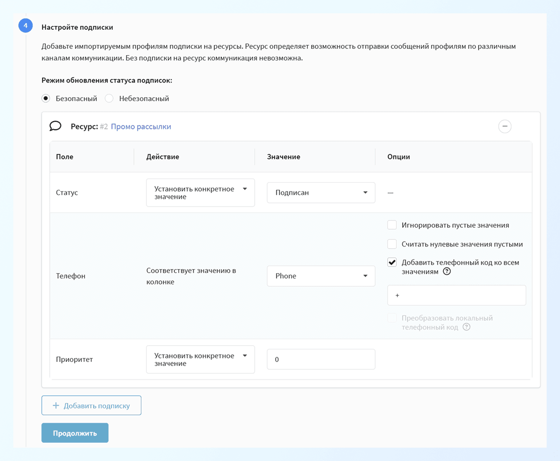Click the Добавить подписку button
Image resolution: width=560 pixels, height=461 pixels.
92,405
